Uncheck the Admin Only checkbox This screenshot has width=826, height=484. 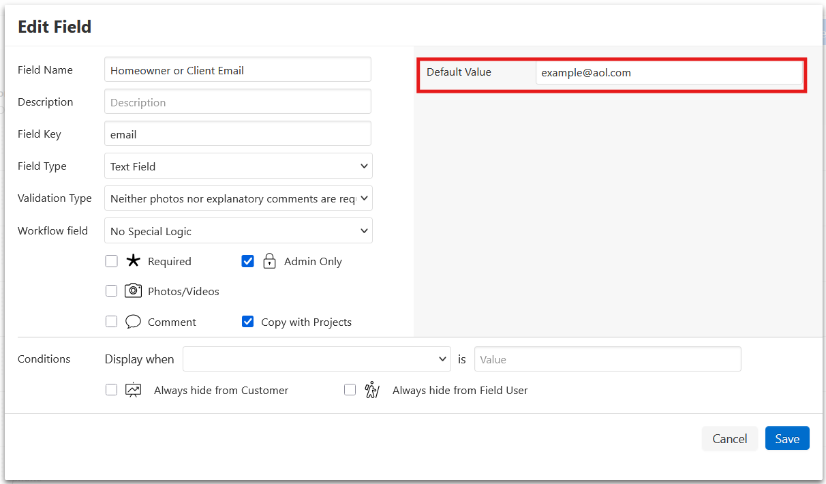(248, 261)
